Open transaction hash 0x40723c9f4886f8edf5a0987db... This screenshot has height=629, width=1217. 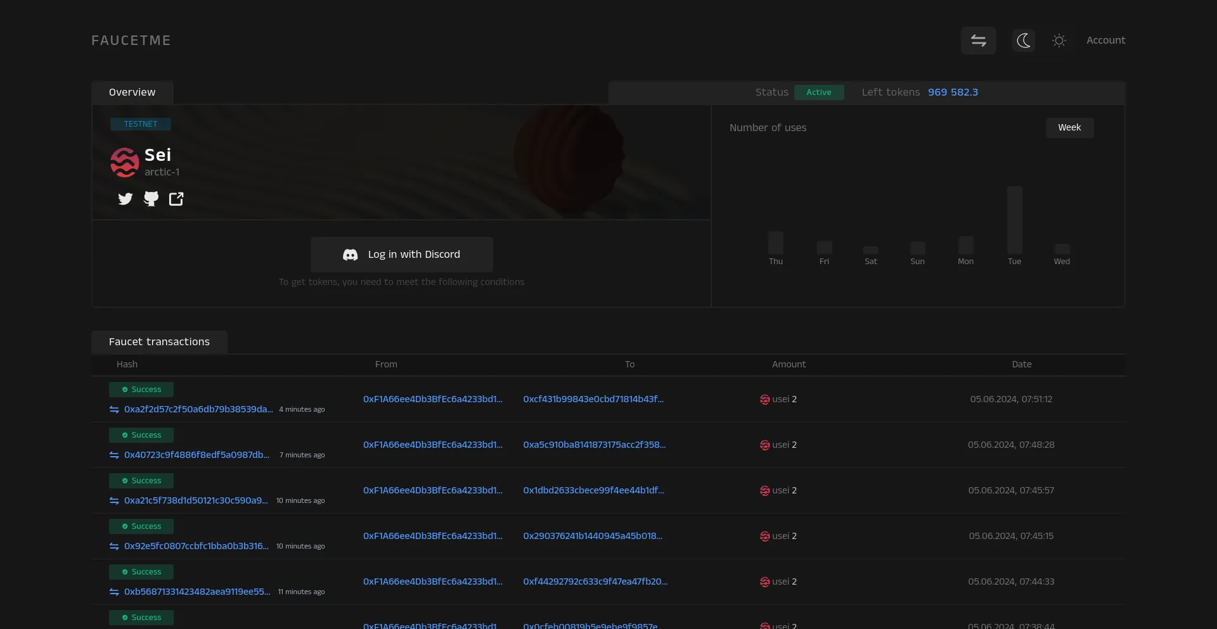pyautogui.click(x=196, y=455)
